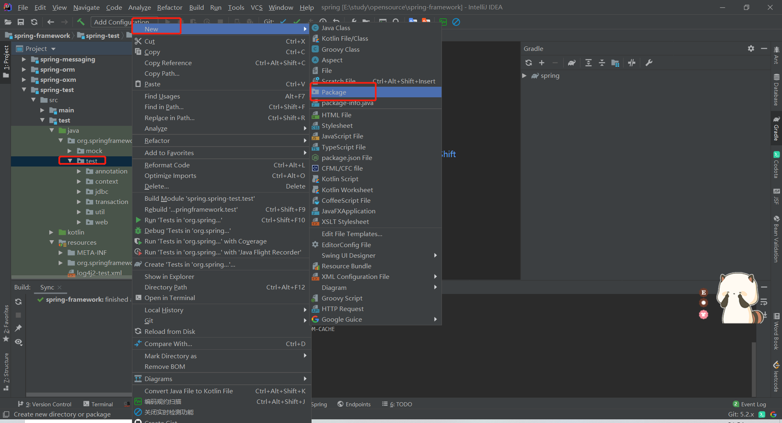Click the plus icon in Gradle panel

542,63
